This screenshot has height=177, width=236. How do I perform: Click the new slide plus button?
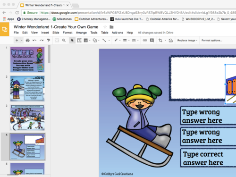pyautogui.click(x=17, y=41)
